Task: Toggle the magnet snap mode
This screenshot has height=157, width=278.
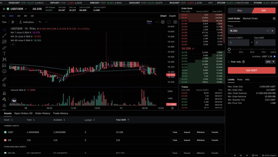Action: coord(4,93)
